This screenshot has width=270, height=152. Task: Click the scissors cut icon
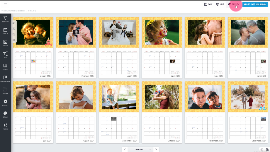(x=14, y=29)
